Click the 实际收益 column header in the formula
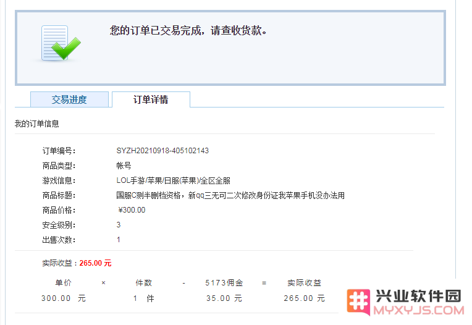Viewport: 472px width, 325px height. (305, 283)
